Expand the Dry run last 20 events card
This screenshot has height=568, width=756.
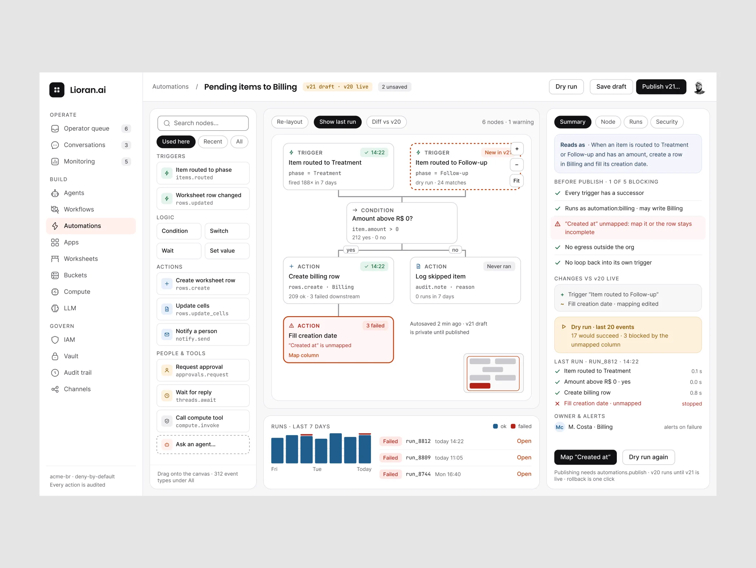click(x=628, y=335)
